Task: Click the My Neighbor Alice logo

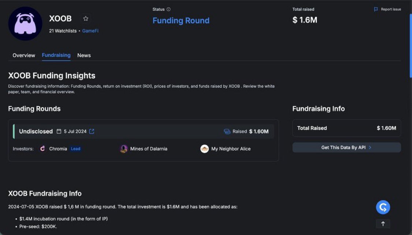Action: point(204,149)
